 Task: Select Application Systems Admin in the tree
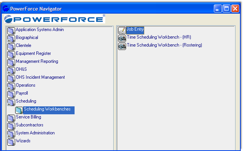click(40, 30)
